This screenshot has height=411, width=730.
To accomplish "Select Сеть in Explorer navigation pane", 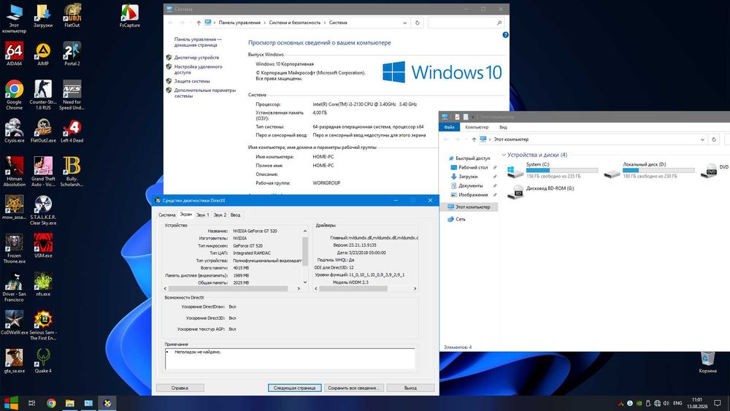I will tap(460, 219).
